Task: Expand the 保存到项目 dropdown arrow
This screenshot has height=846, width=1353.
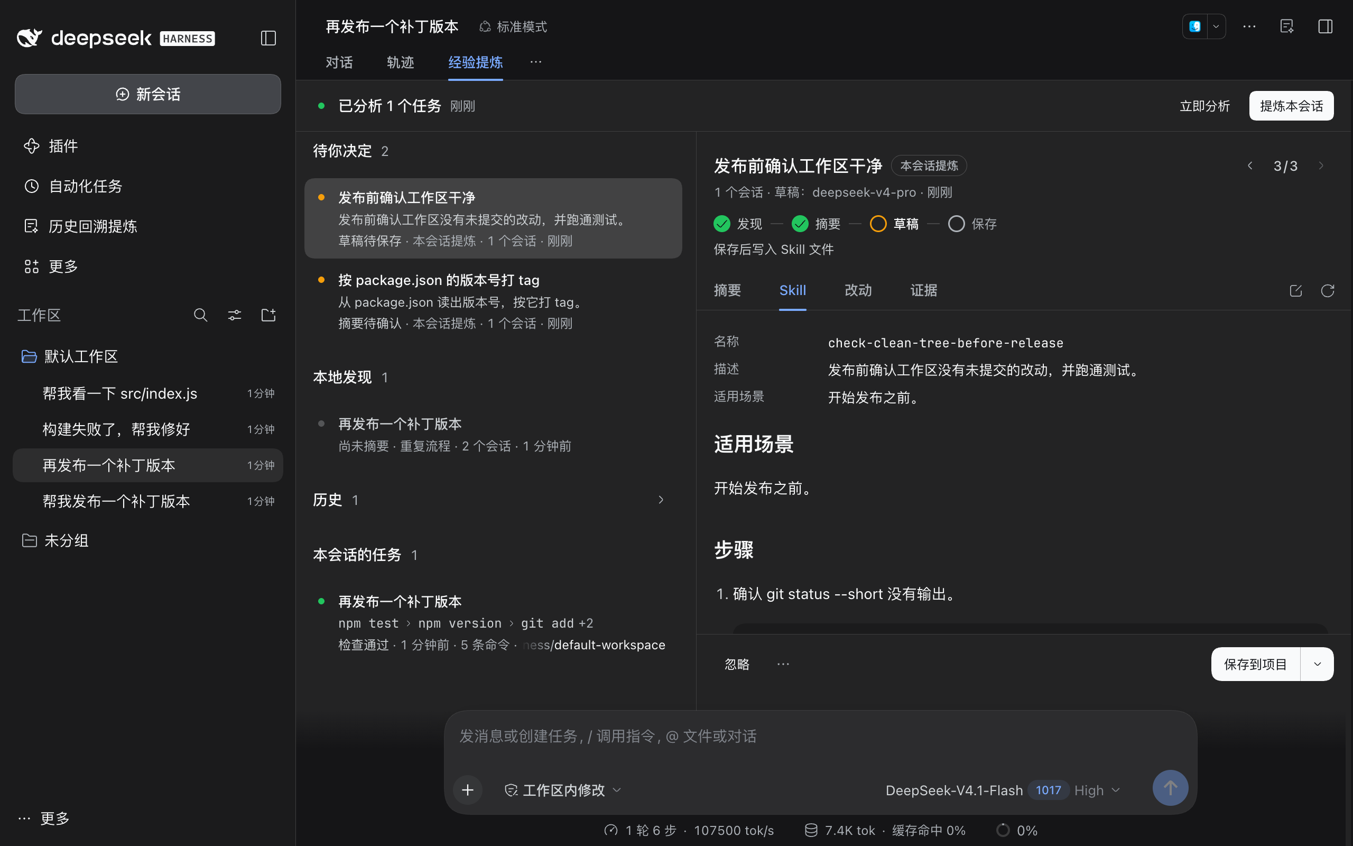Action: point(1317,664)
